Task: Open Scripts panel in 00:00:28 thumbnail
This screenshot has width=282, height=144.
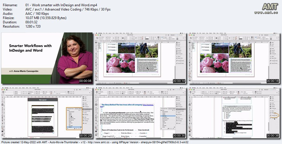Action: point(85,123)
